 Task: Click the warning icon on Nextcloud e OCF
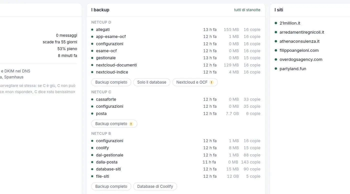click(x=211, y=82)
